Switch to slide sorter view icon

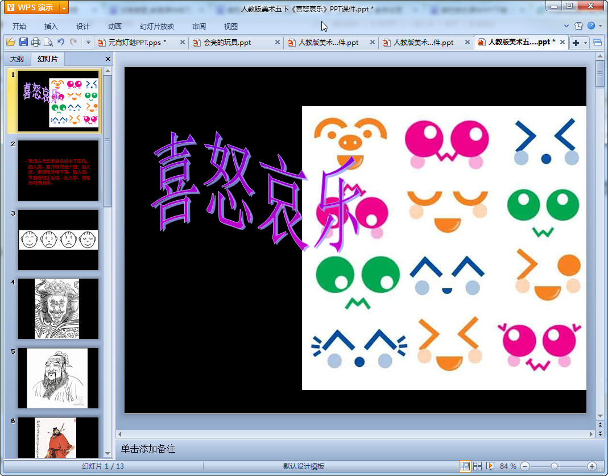tap(477, 466)
